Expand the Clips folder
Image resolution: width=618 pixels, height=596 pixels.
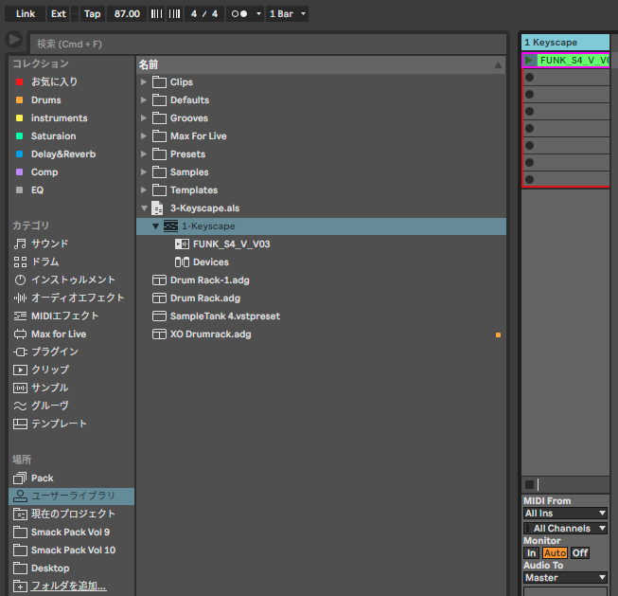(144, 82)
